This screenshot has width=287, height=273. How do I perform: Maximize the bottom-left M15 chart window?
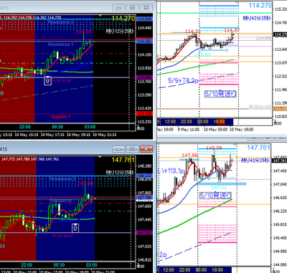pyautogui.click(x=132, y=149)
